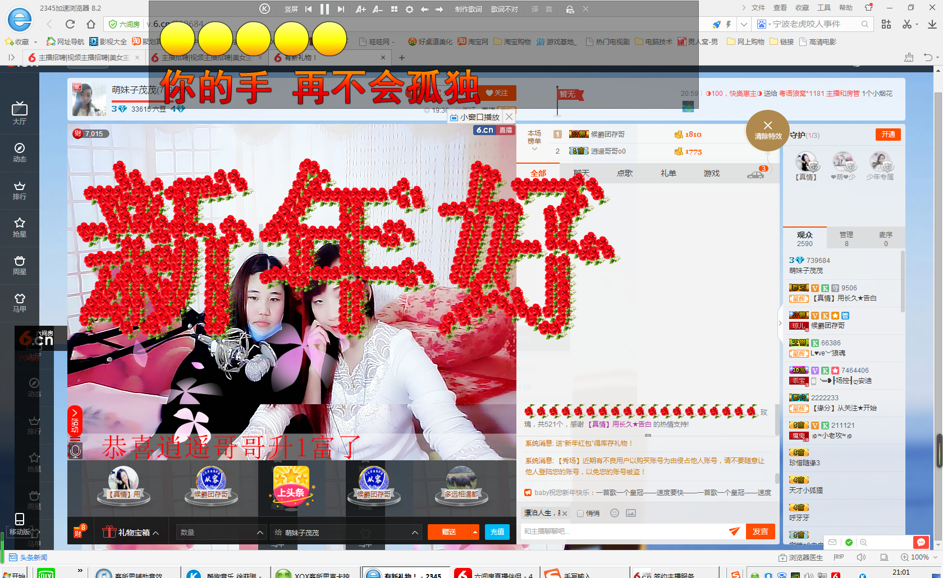Open the scissors screenshot tool
The width and height of the screenshot is (943, 578).
click(x=907, y=24)
